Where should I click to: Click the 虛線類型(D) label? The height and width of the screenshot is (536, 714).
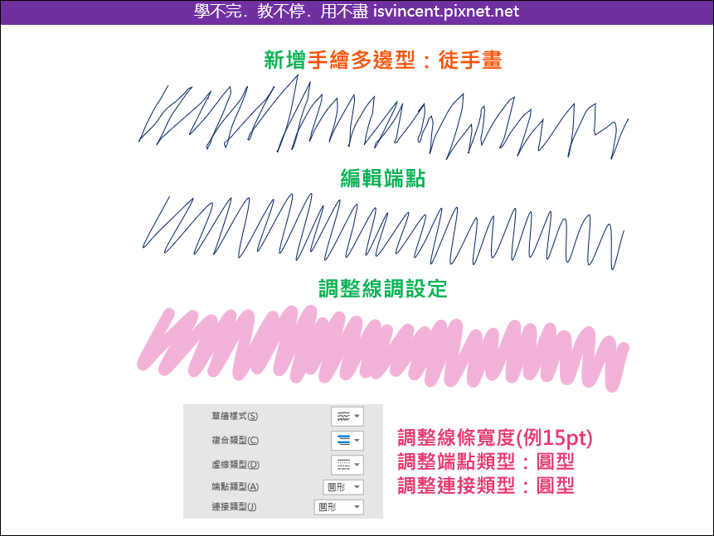pyautogui.click(x=236, y=465)
